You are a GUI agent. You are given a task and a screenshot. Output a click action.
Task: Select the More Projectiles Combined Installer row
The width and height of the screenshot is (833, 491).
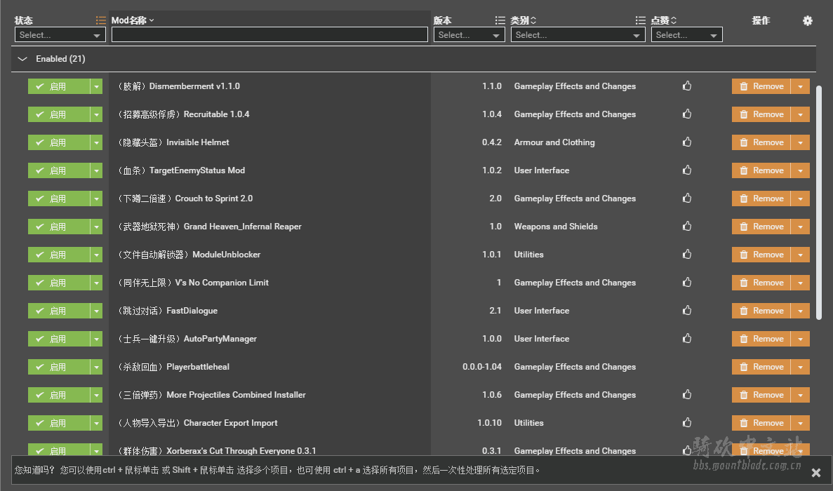coord(413,395)
